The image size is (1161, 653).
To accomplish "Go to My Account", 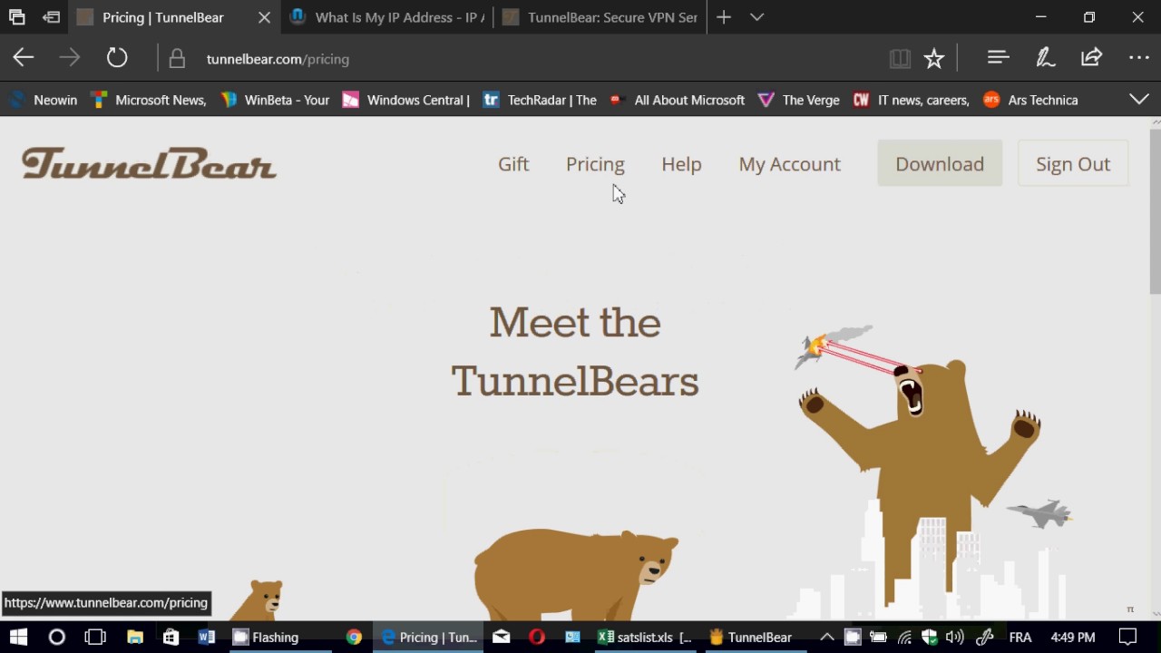I will pyautogui.click(x=789, y=164).
